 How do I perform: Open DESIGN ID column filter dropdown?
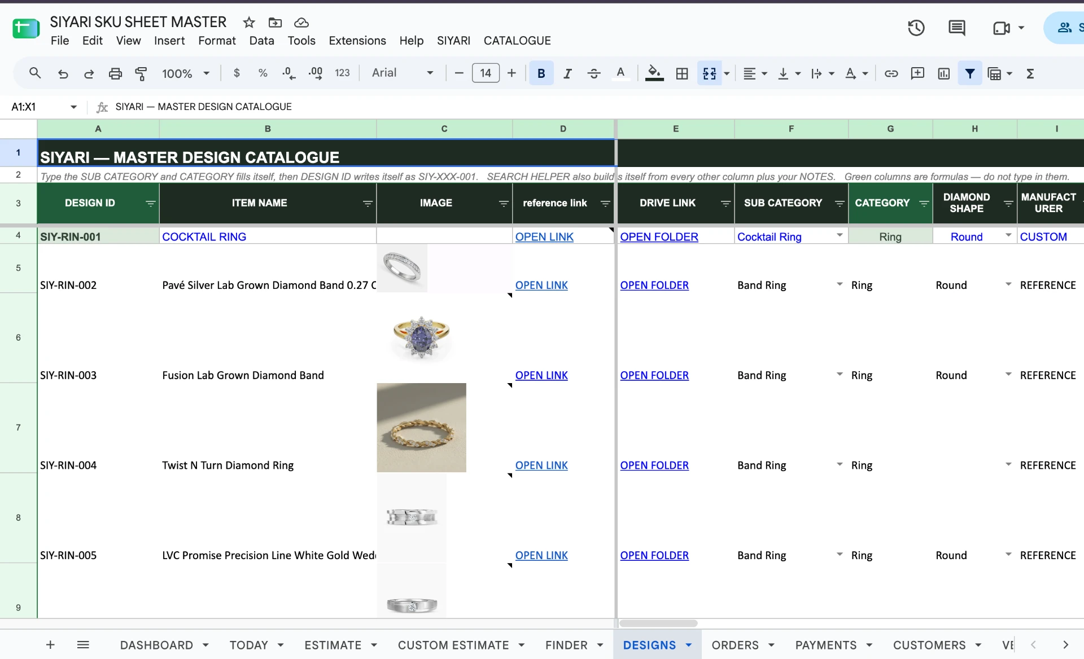coord(150,203)
